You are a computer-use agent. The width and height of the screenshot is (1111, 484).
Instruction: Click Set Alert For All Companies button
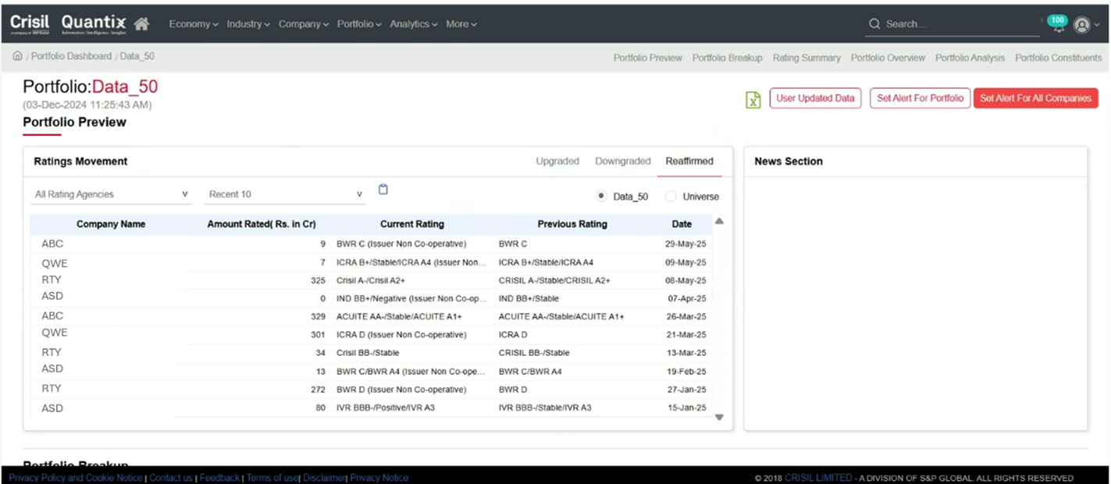tap(1035, 98)
